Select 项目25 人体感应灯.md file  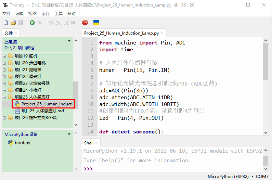point(42,111)
